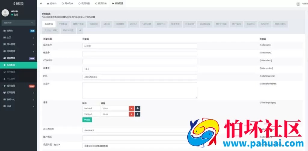Screen dimensions: 308x151
Task: Select the 51公告 config tab
Action: [107, 24]
